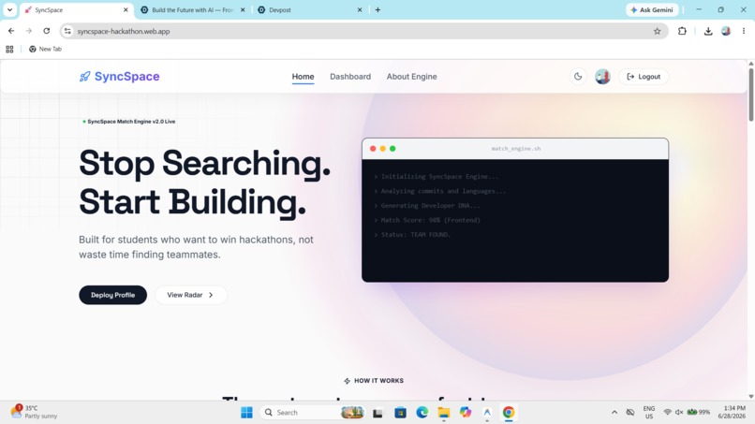Open the tab search dropdown arrow

point(9,10)
